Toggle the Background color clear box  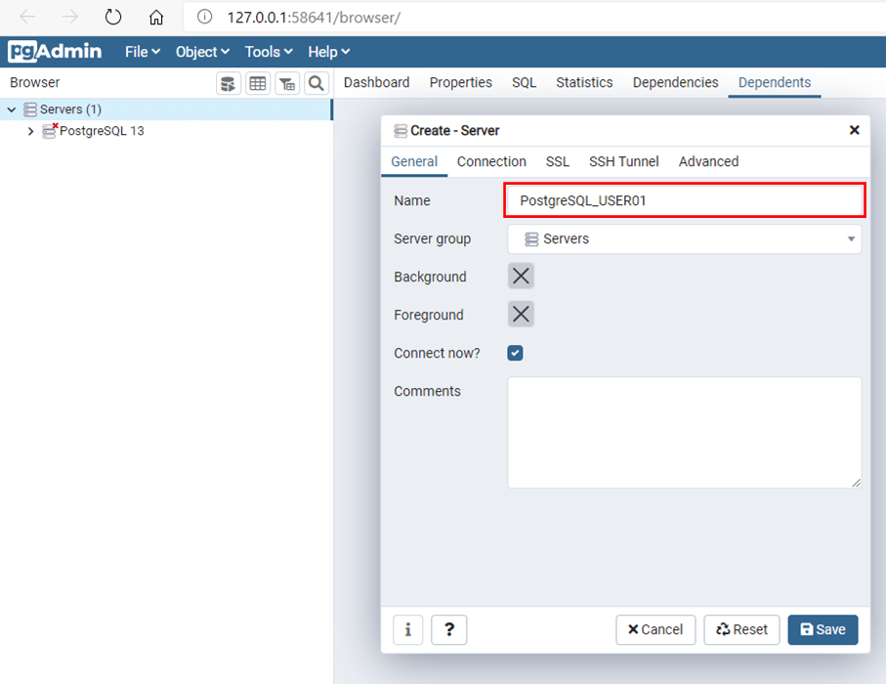[521, 277]
